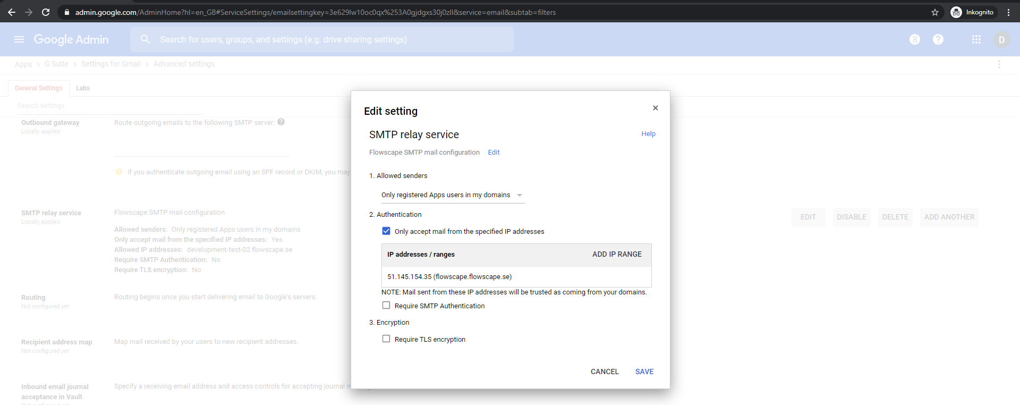Cancel the edit setting dialog

(605, 372)
